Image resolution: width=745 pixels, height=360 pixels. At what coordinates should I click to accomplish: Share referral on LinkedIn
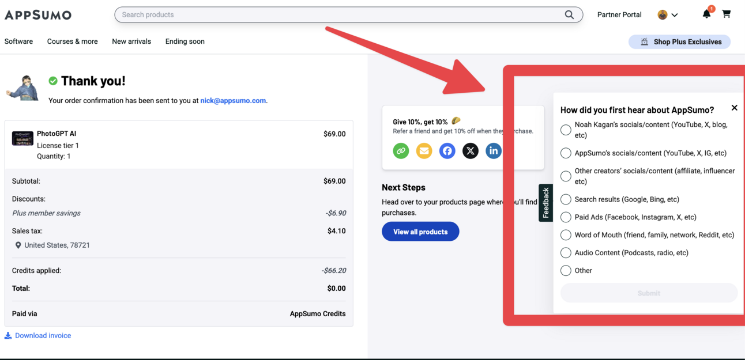click(493, 151)
